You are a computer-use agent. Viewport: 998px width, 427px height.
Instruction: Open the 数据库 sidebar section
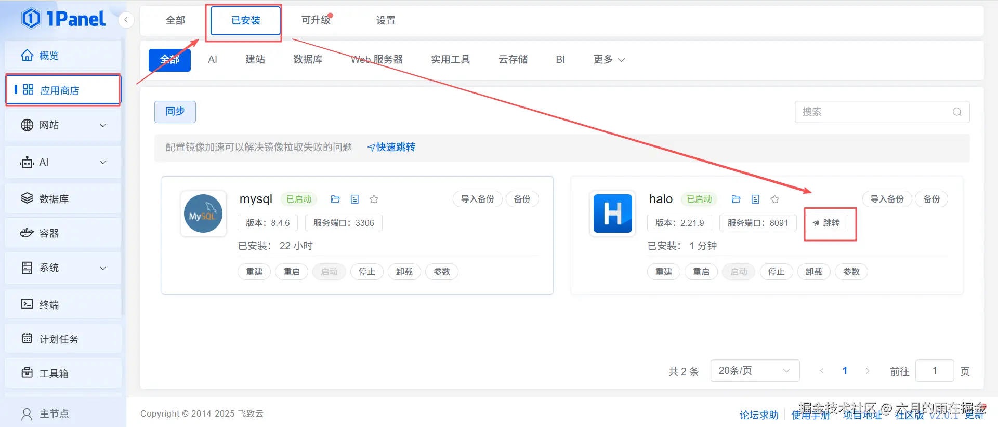click(63, 199)
